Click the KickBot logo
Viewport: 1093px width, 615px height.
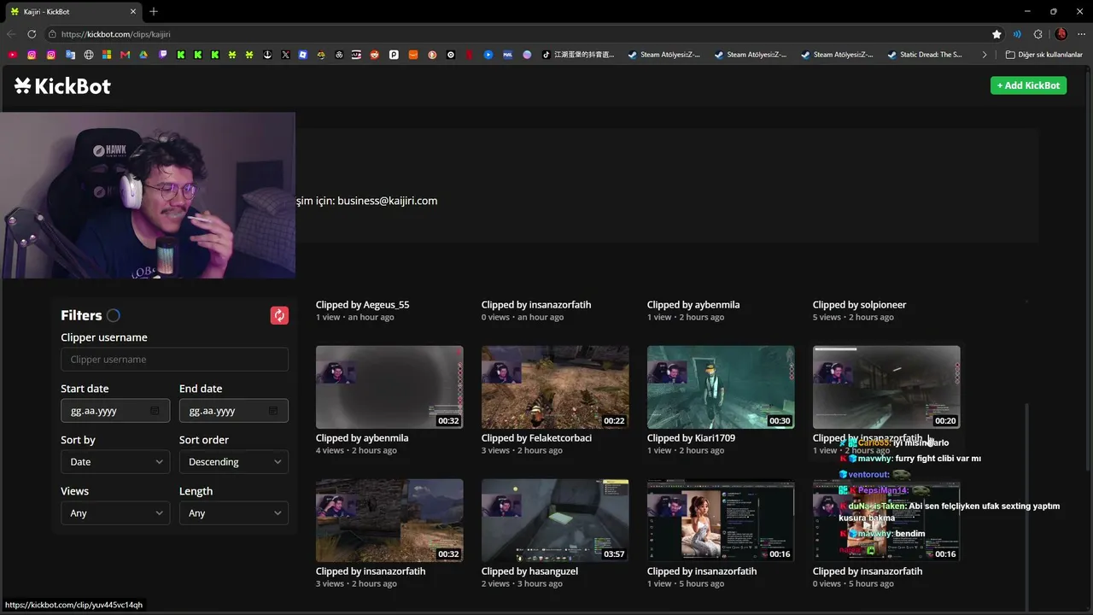point(62,85)
